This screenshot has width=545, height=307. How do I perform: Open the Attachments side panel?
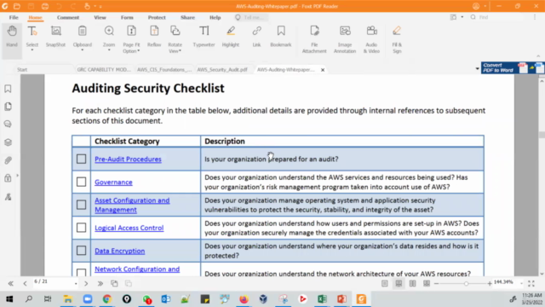8,160
